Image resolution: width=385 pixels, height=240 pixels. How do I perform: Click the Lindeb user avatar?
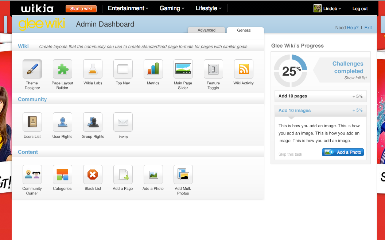(318, 9)
